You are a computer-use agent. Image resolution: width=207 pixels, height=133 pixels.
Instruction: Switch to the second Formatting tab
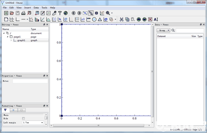point(13,110)
